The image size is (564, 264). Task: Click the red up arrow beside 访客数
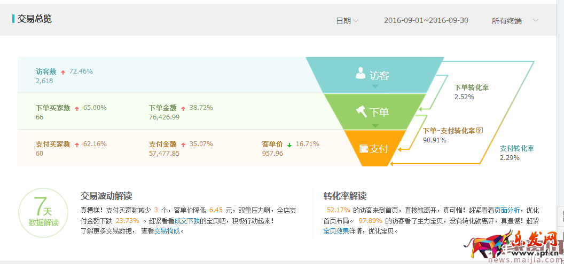[x=63, y=72]
